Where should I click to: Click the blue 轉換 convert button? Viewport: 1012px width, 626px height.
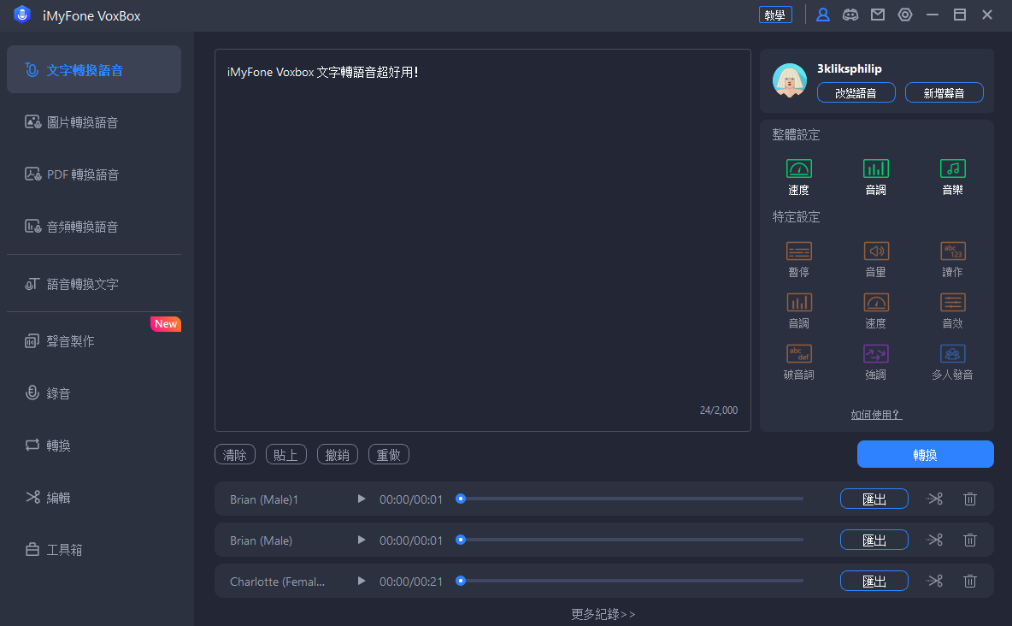(x=925, y=454)
